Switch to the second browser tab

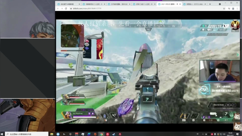[93, 4]
